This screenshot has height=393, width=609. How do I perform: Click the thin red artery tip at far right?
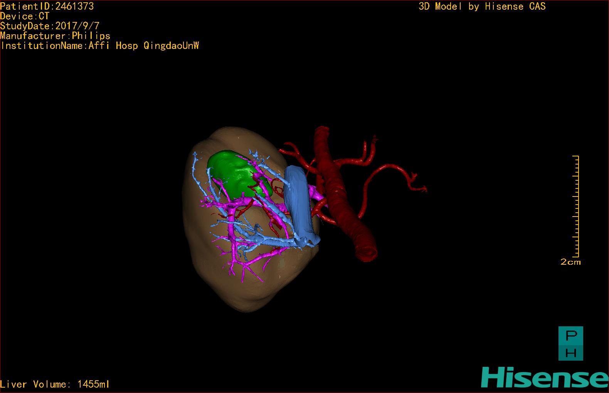coord(424,188)
